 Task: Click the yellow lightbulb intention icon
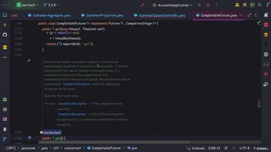pyautogui.click(x=41, y=132)
